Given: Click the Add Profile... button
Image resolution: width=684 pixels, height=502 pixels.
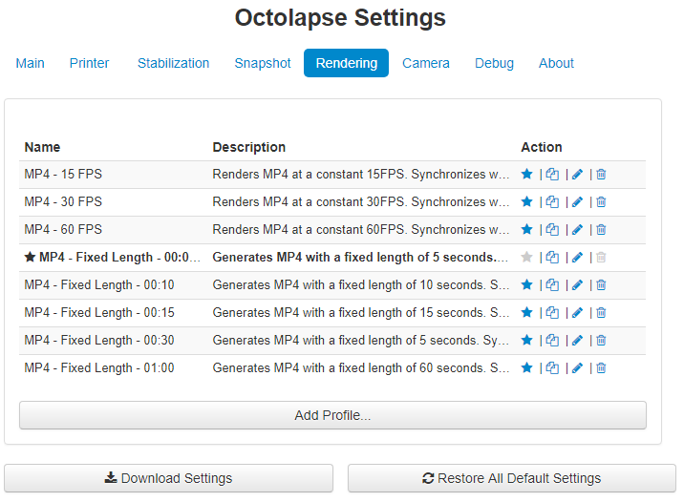Looking at the screenshot, I should (x=332, y=415).
